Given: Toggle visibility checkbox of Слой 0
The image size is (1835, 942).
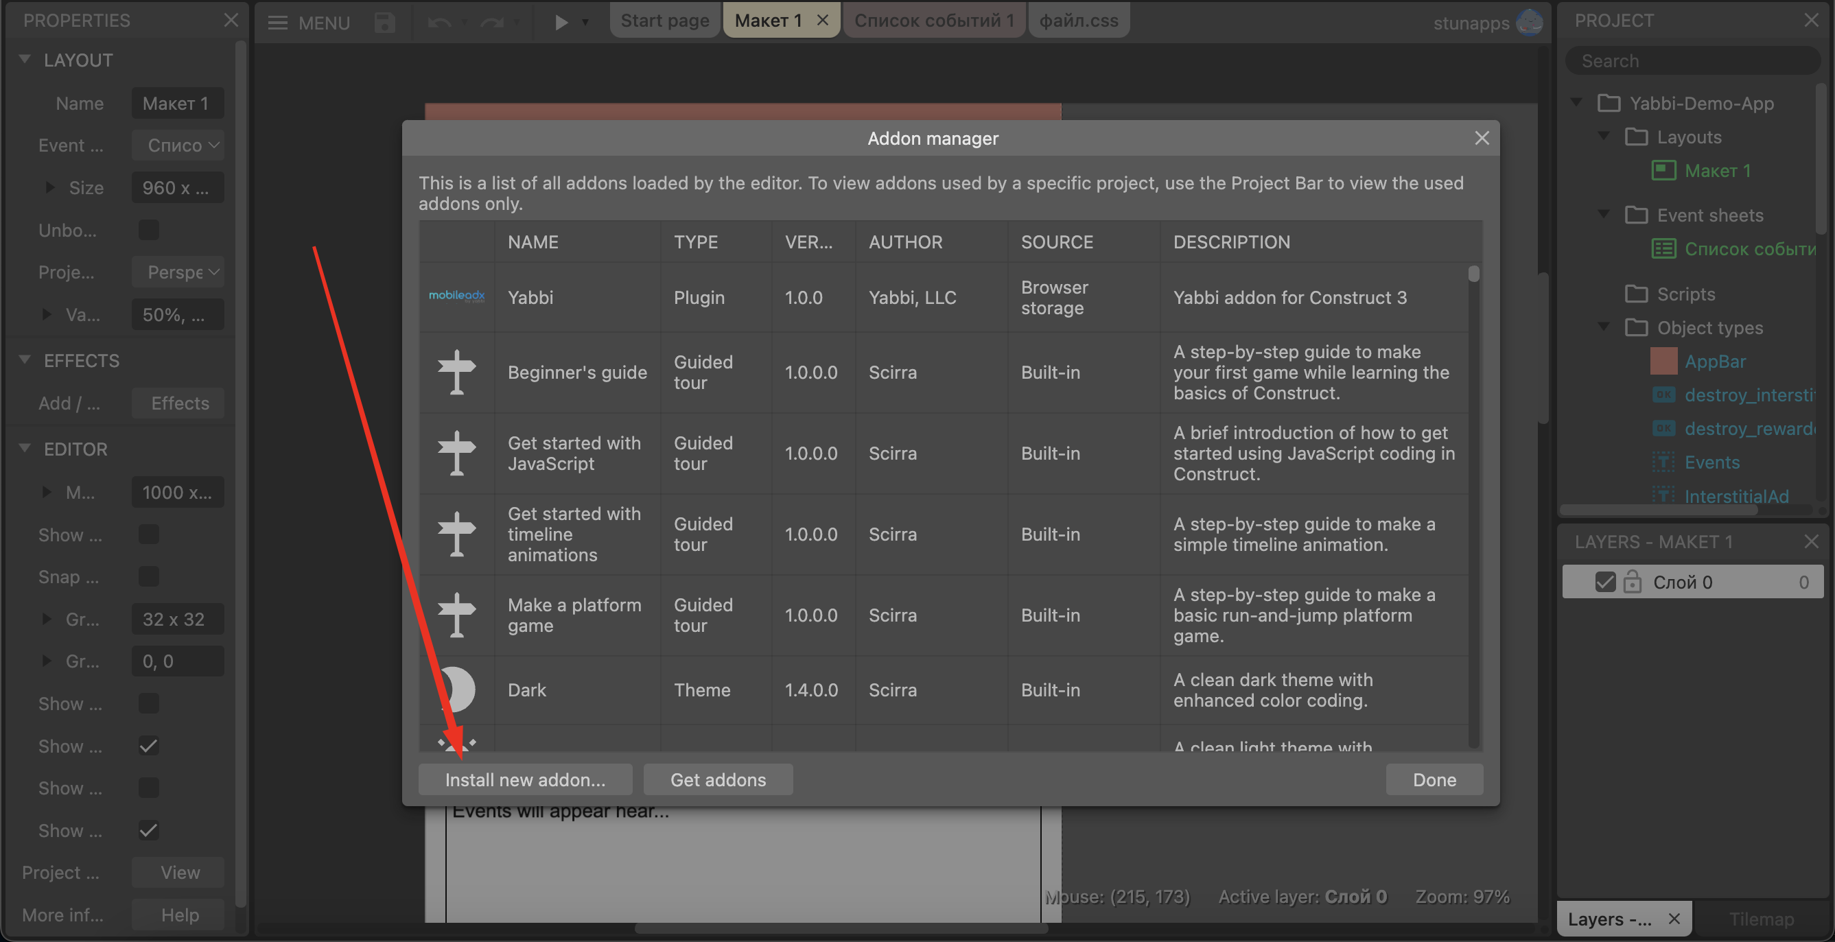Looking at the screenshot, I should (1605, 582).
